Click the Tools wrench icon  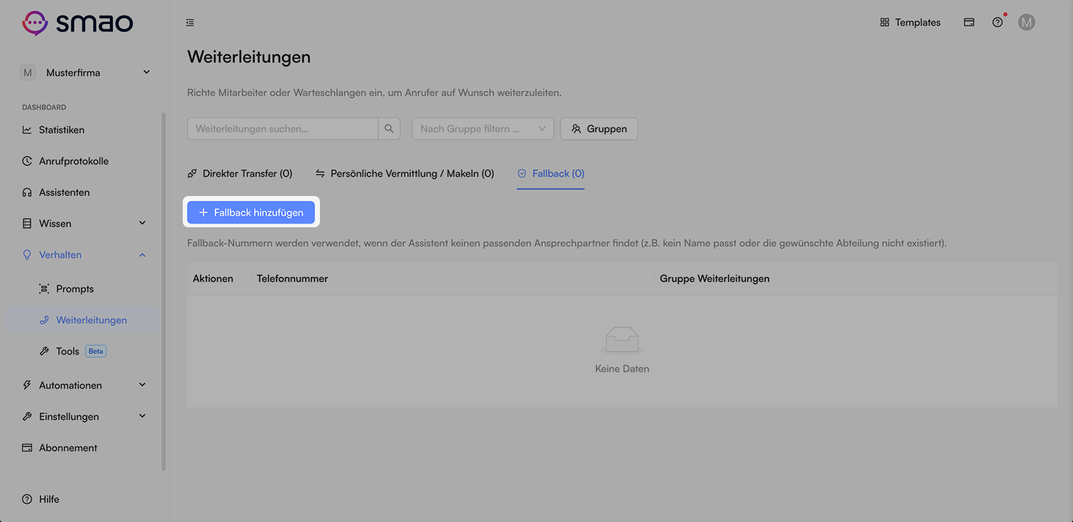(x=44, y=352)
